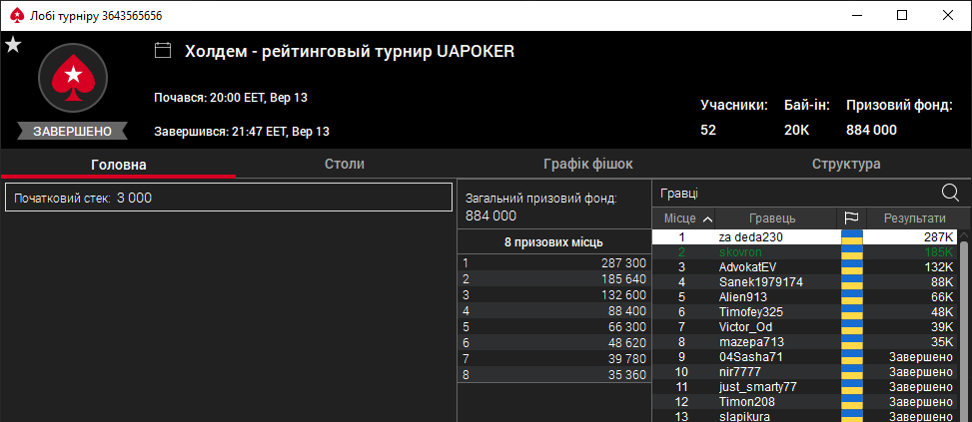Click the flag column header icon
This screenshot has height=422, width=972.
pyautogui.click(x=851, y=217)
